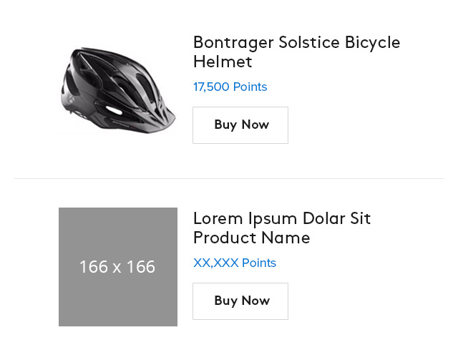Click the helmet's white side vent opening
The height and width of the screenshot is (355, 458).
coord(113,110)
